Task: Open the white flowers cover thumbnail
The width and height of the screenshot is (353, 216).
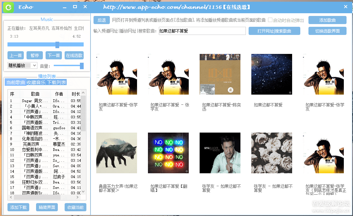Action: pos(272,153)
